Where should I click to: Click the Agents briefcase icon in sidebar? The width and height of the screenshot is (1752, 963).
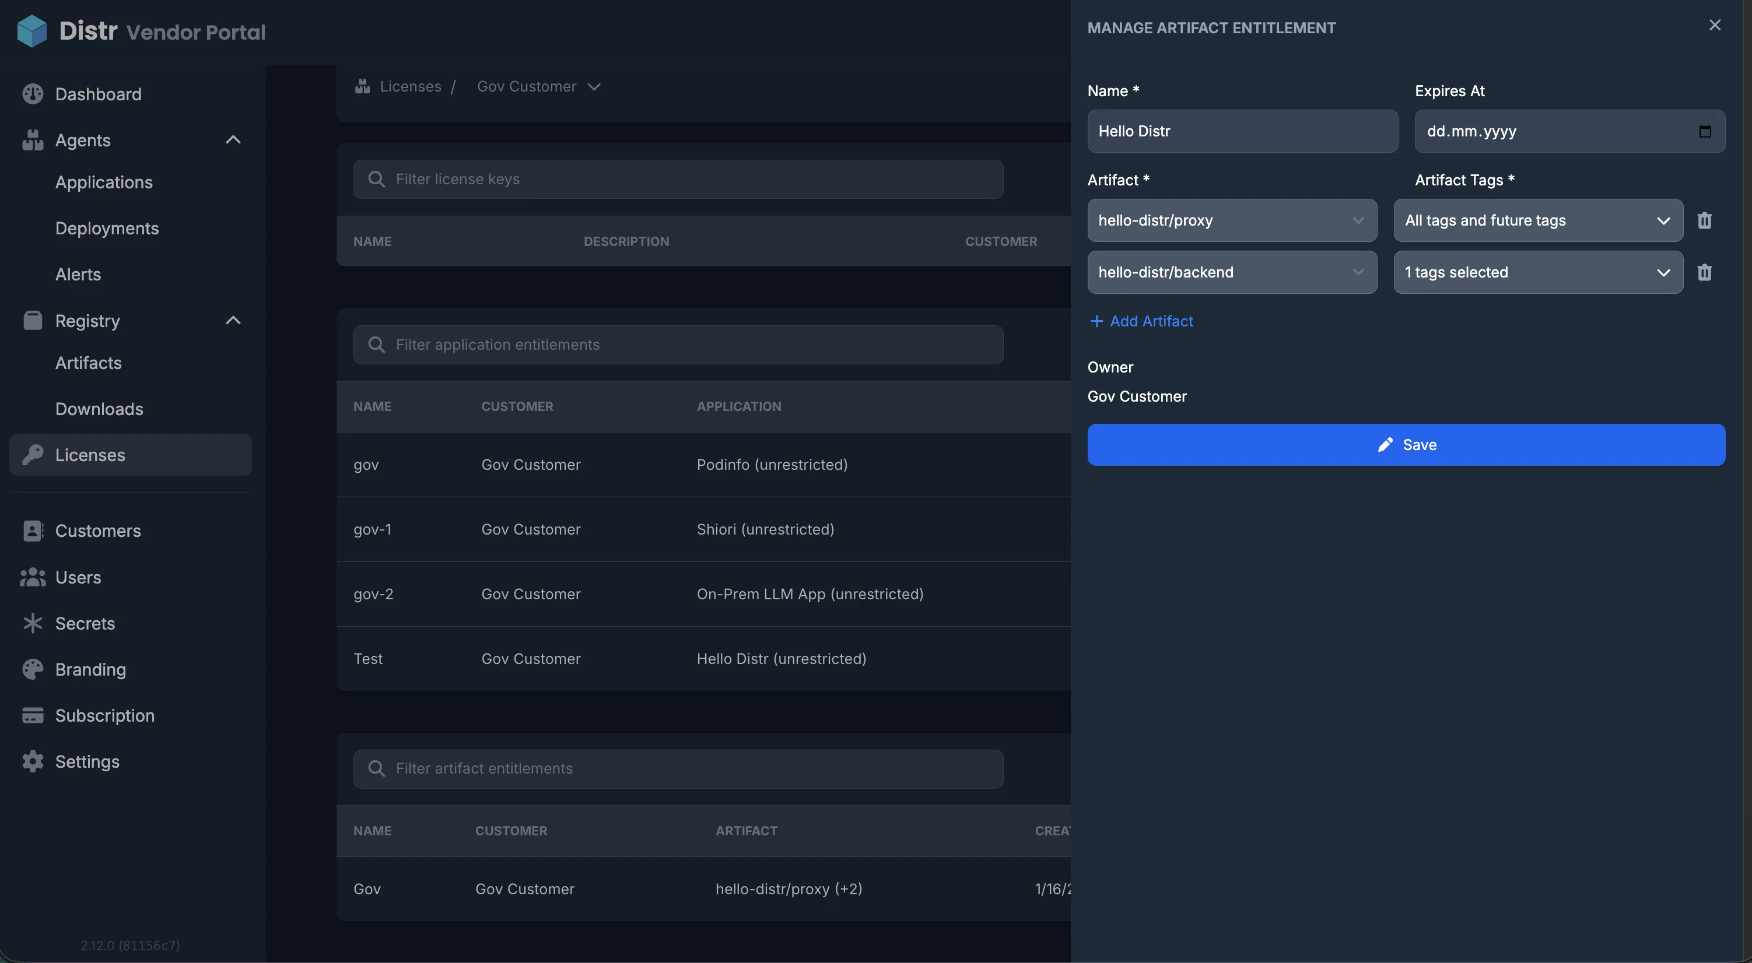click(33, 139)
